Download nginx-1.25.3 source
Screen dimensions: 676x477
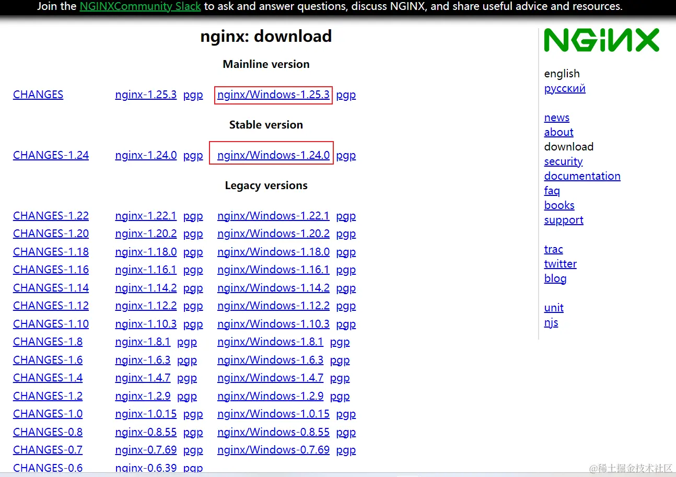click(146, 95)
